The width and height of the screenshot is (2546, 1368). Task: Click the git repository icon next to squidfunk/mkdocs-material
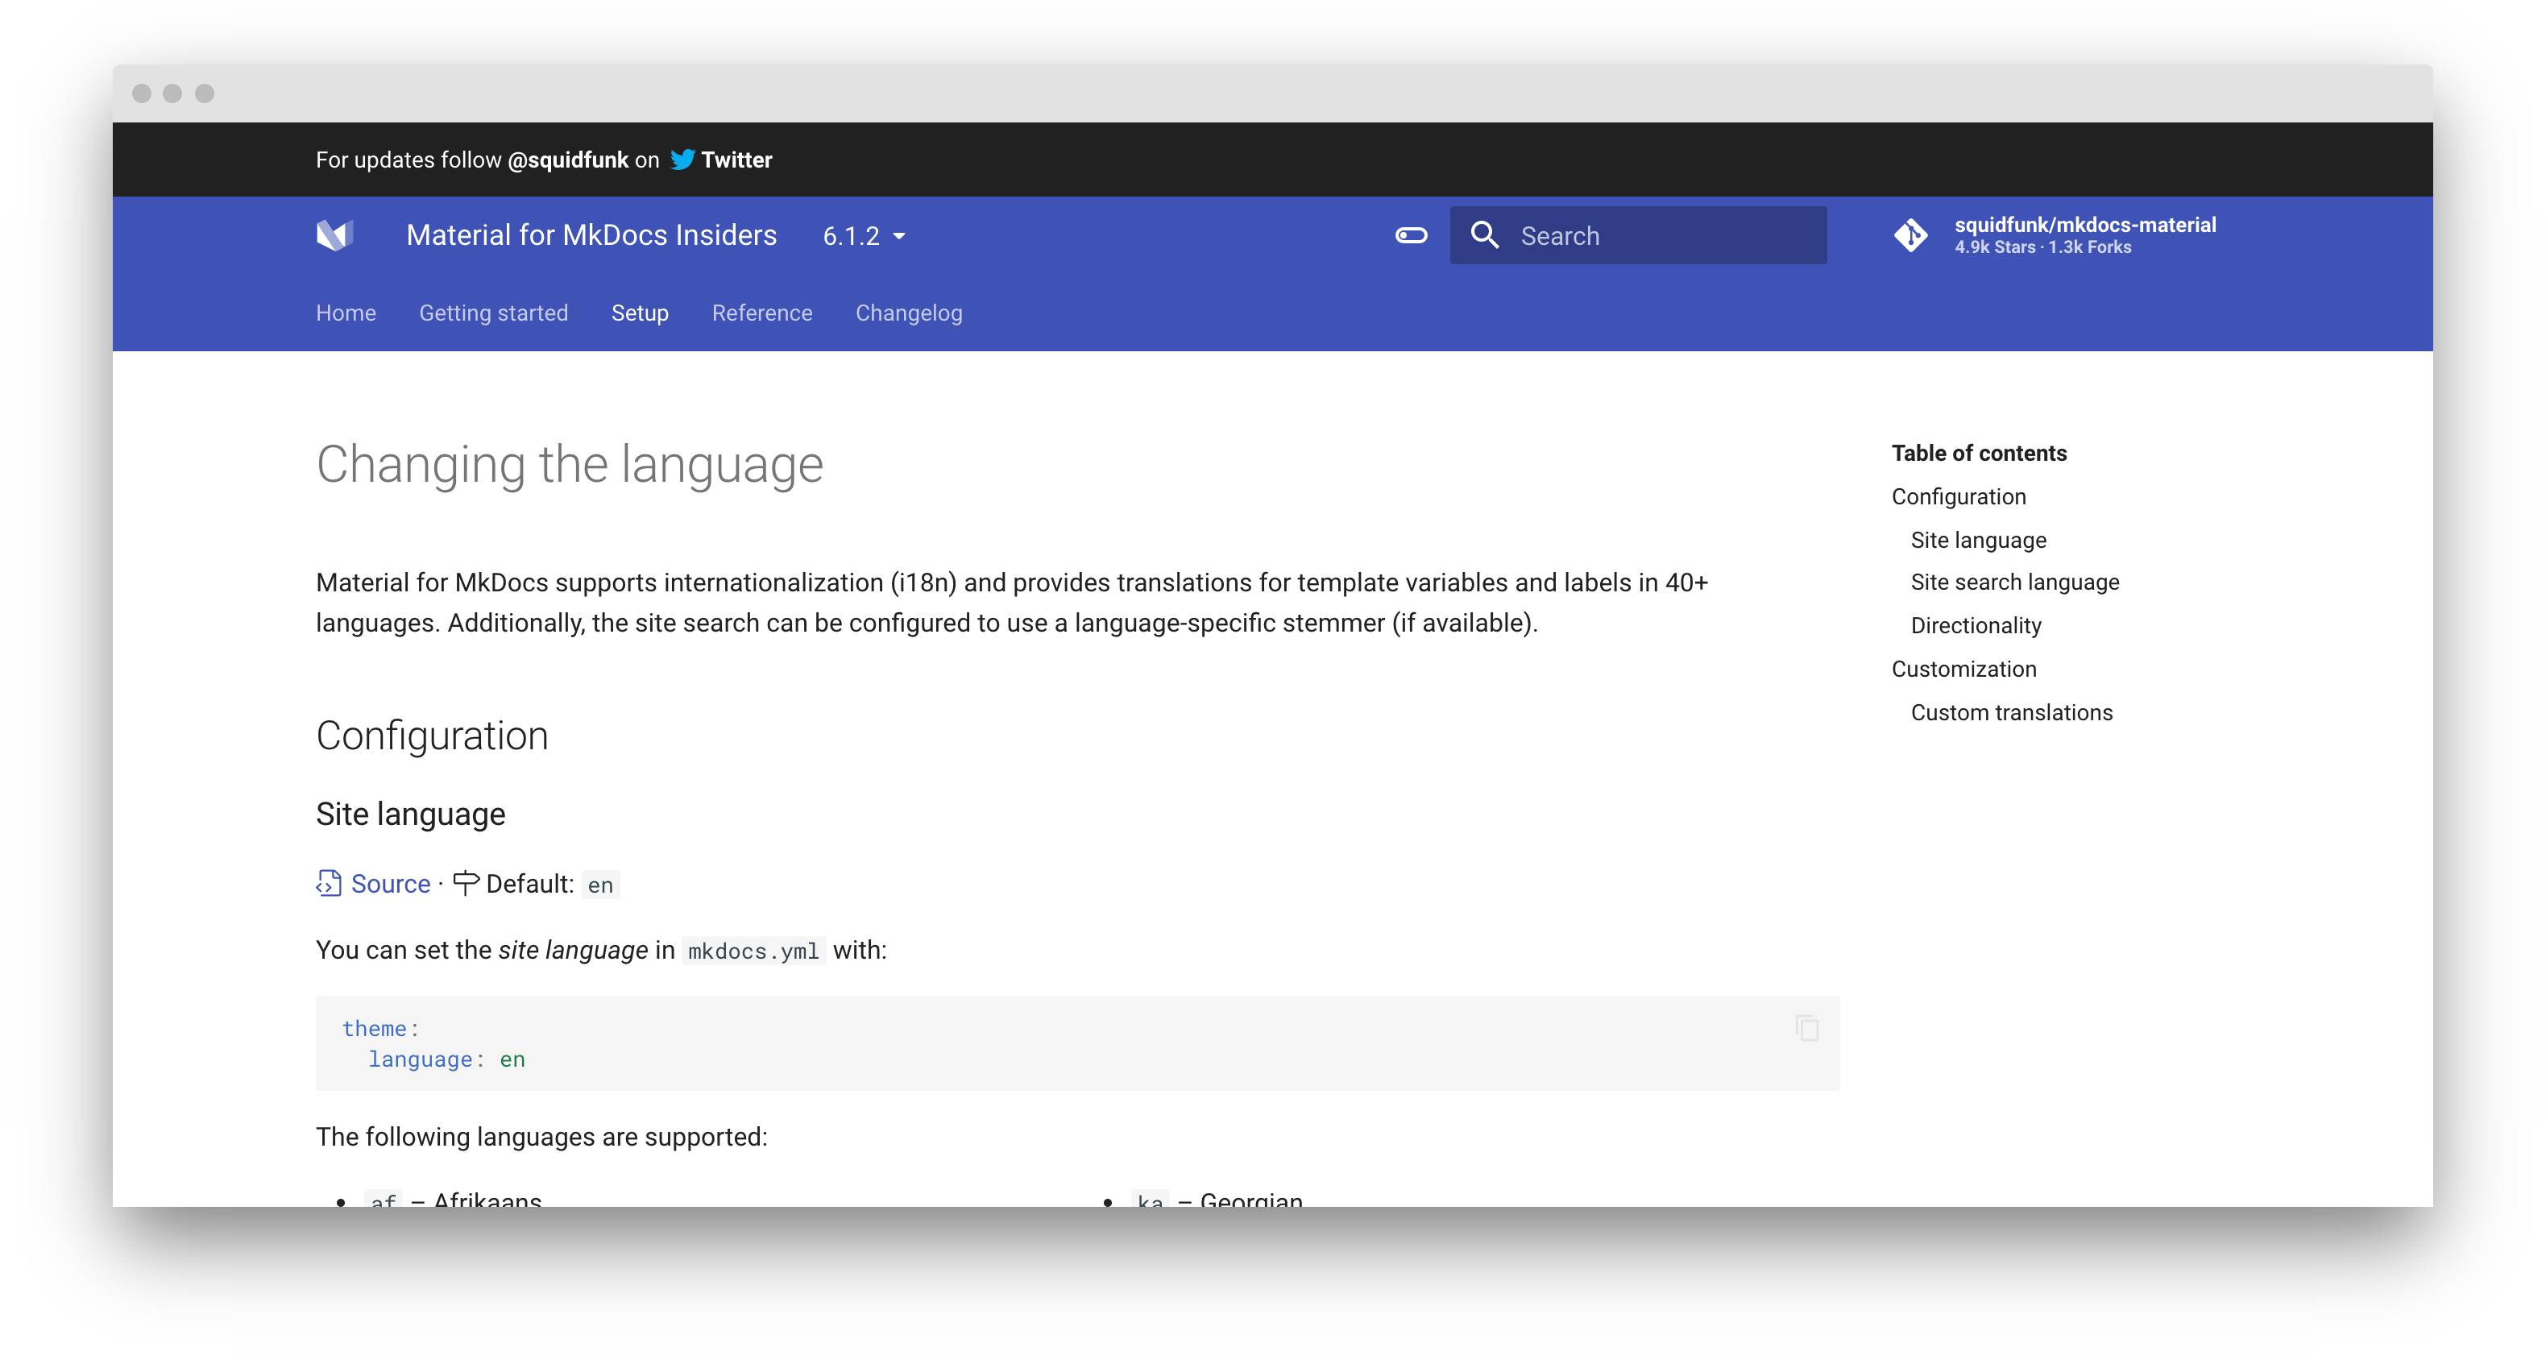tap(1911, 235)
